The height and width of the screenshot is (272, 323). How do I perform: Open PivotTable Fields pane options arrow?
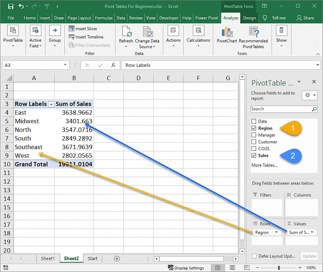pyautogui.click(x=299, y=82)
